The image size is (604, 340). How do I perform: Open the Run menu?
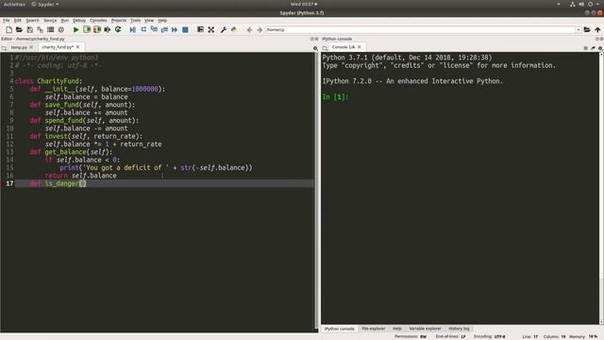coord(65,20)
